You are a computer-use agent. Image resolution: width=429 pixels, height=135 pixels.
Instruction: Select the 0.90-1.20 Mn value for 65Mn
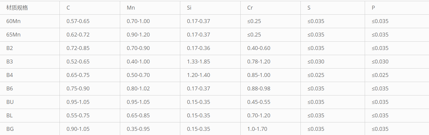138,35
